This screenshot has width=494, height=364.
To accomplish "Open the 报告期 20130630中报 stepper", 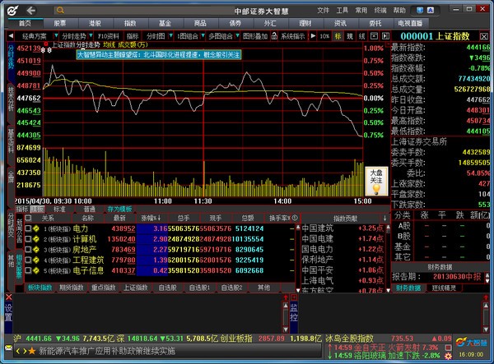I will [x=487, y=277].
